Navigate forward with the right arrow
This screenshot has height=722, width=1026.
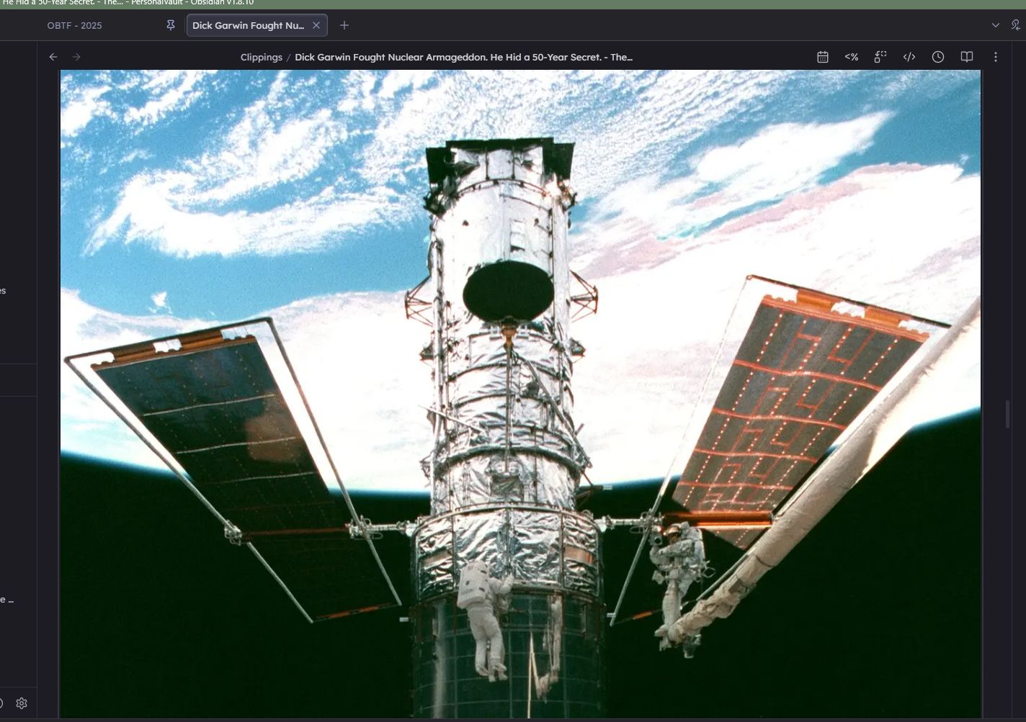(x=76, y=57)
